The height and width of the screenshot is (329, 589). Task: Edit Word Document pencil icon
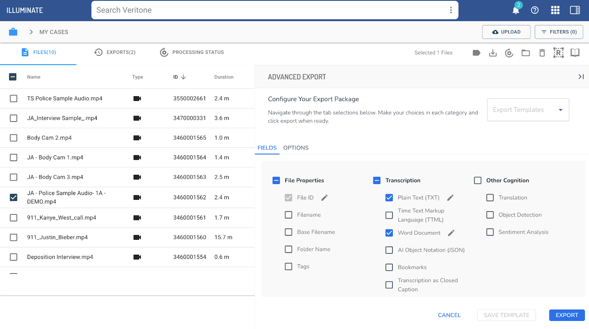(x=451, y=233)
